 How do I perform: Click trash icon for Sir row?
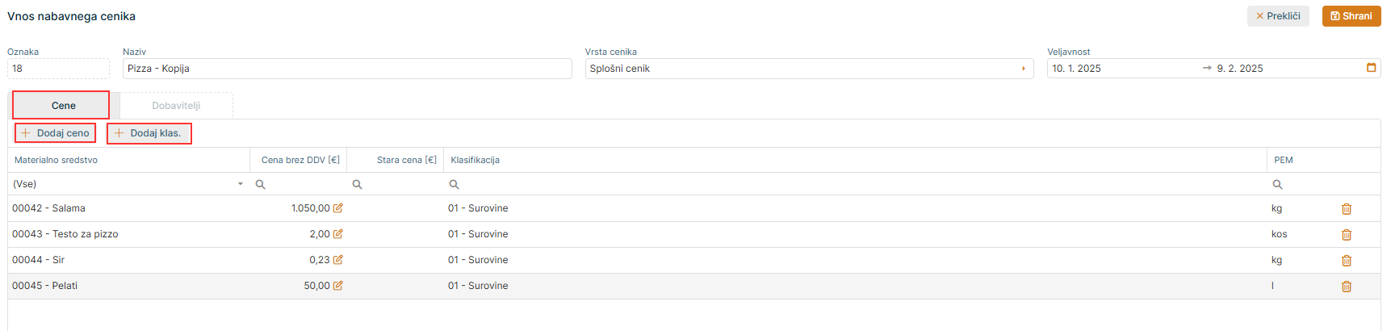coord(1346,261)
